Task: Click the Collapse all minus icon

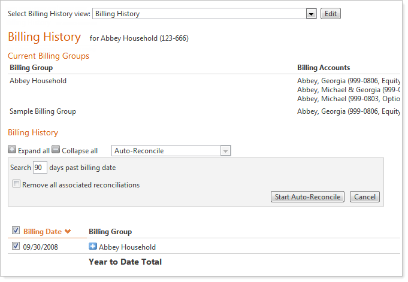Action: (x=56, y=150)
